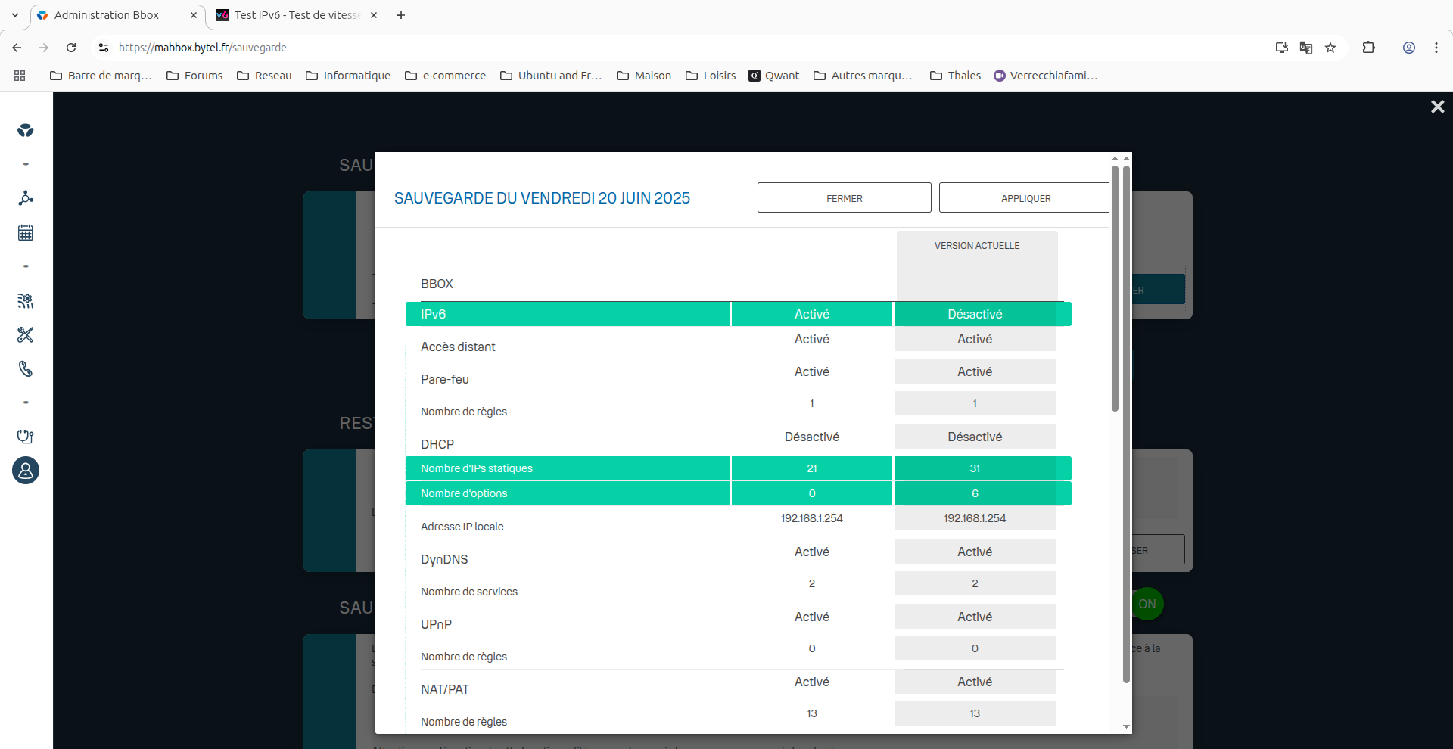The height and width of the screenshot is (749, 1453).
Task: Open the Informatique bookmarks folder
Action: (348, 76)
